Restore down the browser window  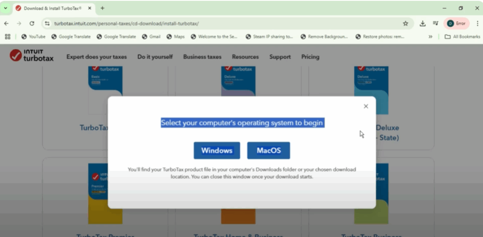pyautogui.click(x=461, y=8)
